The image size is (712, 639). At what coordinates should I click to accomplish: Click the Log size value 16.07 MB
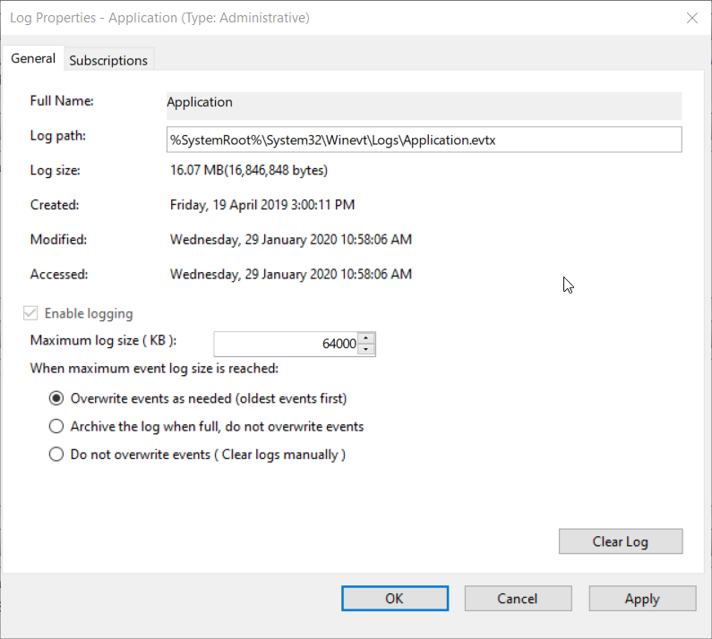click(x=249, y=170)
